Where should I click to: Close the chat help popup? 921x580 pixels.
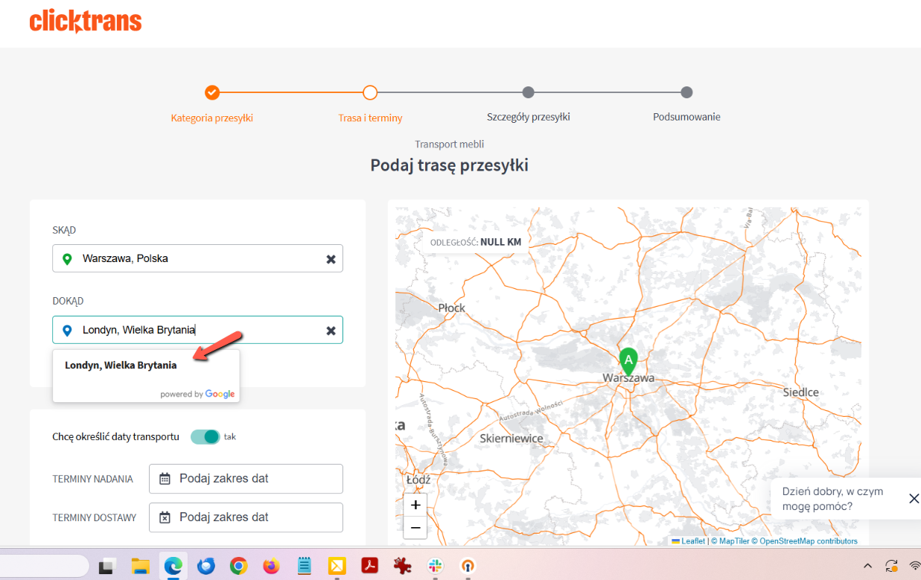pos(914,499)
